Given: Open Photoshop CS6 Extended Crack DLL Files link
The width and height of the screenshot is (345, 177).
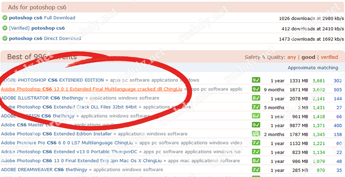Looking at the screenshot, I should 69,107.
